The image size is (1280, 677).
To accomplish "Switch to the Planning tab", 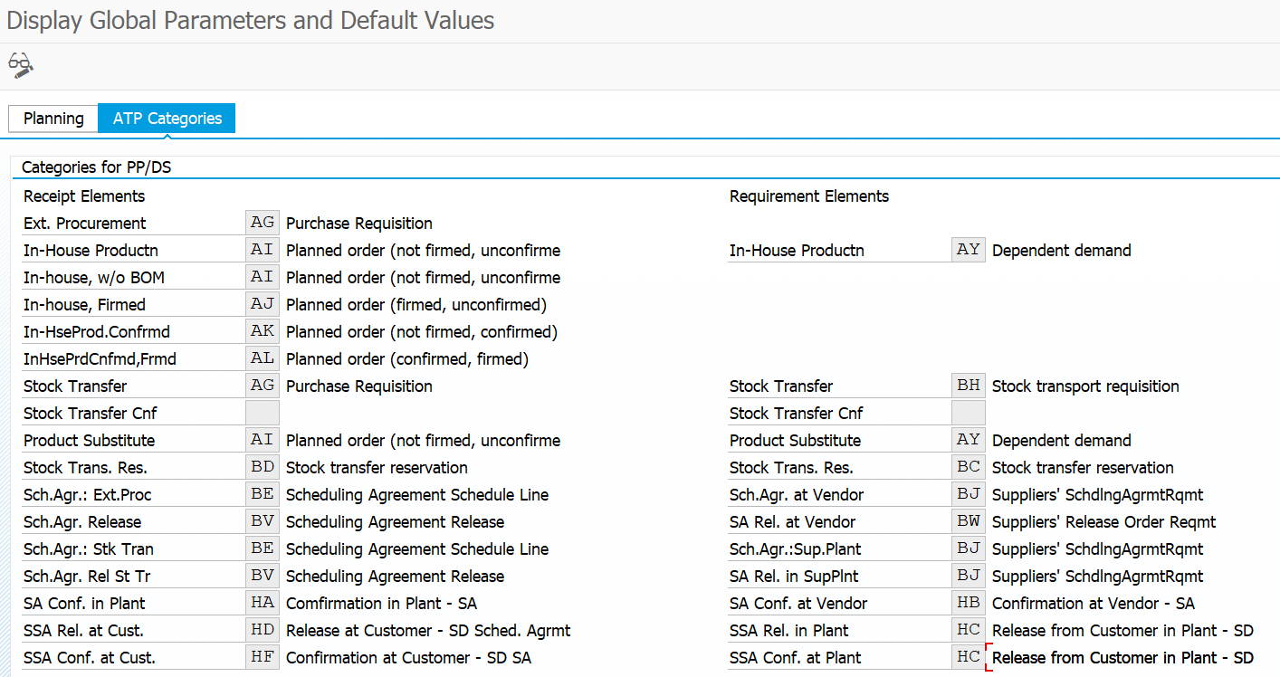I will click(53, 119).
